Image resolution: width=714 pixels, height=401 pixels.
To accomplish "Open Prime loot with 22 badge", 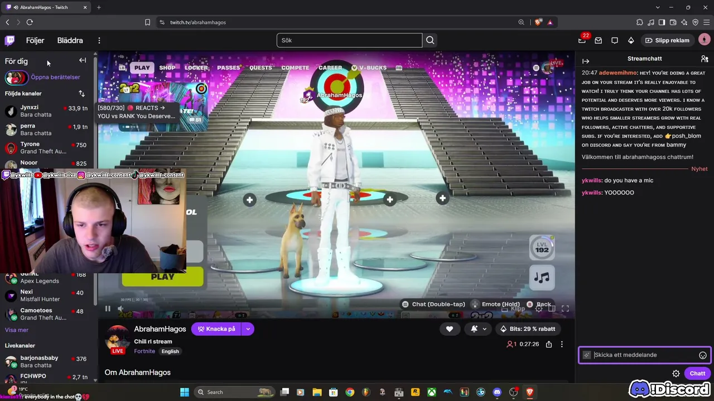I will coord(582,40).
